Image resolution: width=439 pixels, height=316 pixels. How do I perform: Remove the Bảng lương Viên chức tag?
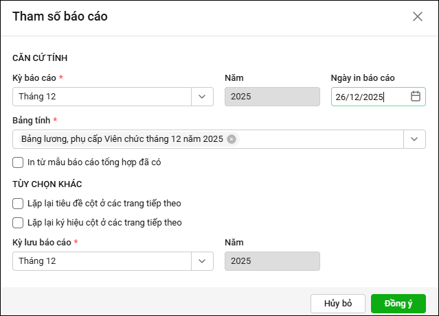coord(232,139)
